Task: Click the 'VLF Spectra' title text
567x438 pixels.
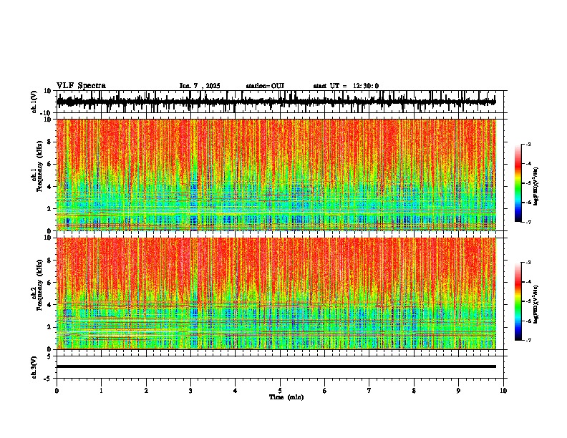Action: (x=81, y=86)
